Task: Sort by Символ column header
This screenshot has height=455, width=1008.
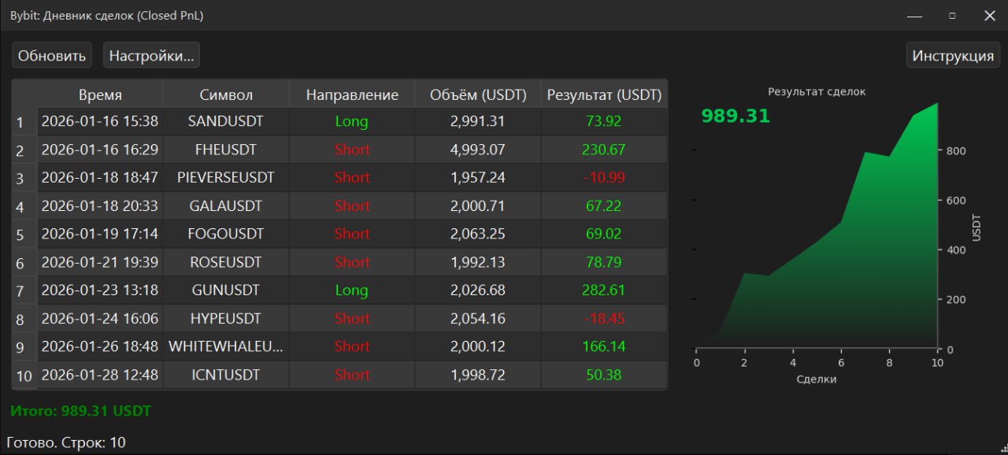Action: (x=226, y=95)
